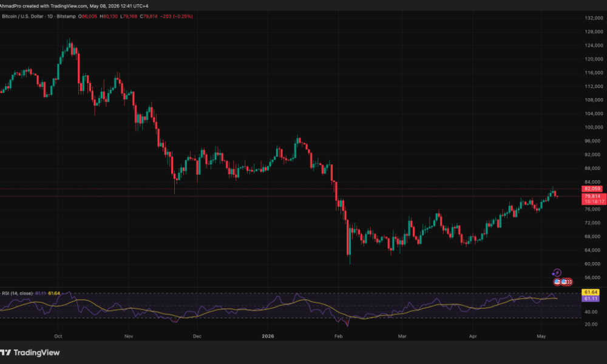
Task: Click the header line starting 'AhmadPro created with TradingView.com'
Action: [x=74, y=6]
